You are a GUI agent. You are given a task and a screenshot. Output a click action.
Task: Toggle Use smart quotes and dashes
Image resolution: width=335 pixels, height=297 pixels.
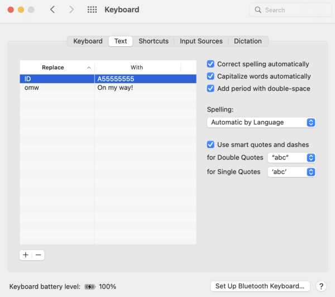210,145
